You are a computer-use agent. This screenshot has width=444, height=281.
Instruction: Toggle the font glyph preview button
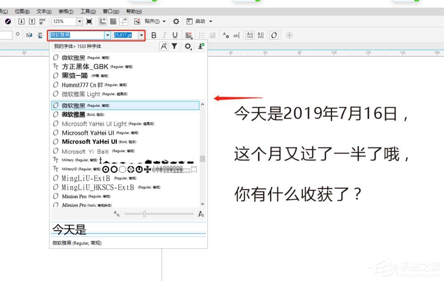tap(163, 46)
